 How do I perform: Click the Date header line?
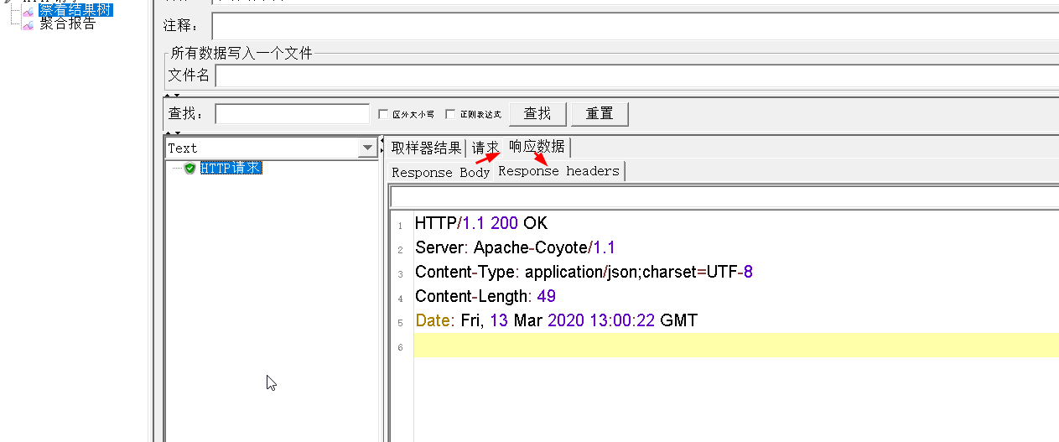556,320
